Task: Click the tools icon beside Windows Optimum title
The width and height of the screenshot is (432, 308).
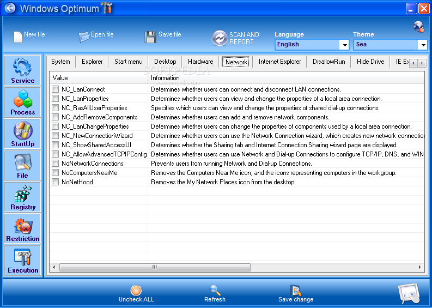Action: (107, 8)
